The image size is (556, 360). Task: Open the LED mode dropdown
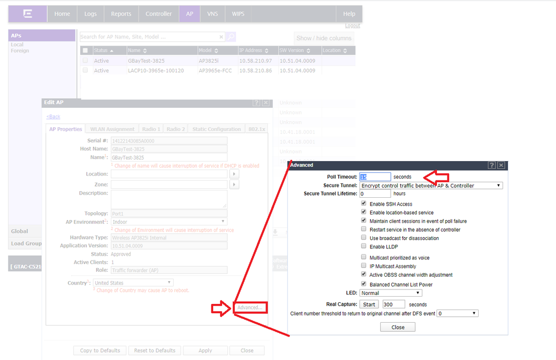(x=391, y=293)
